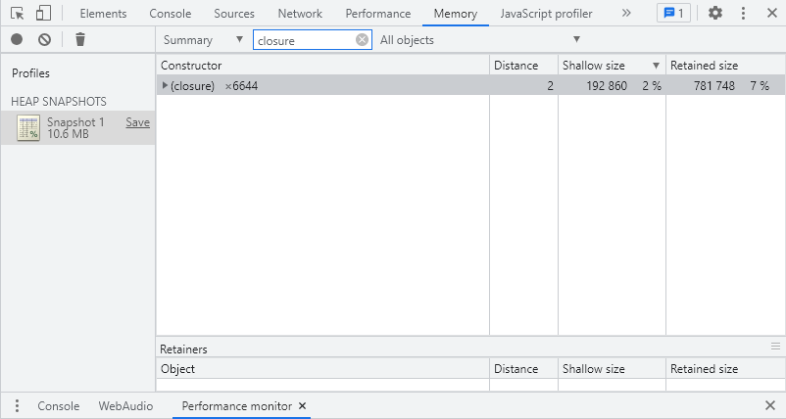Screen dimensions: 786x419
Task: Show more tabs with double chevron
Action: pyautogui.click(x=626, y=14)
